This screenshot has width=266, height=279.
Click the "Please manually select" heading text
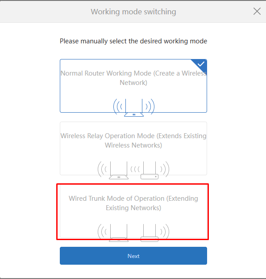point(133,41)
